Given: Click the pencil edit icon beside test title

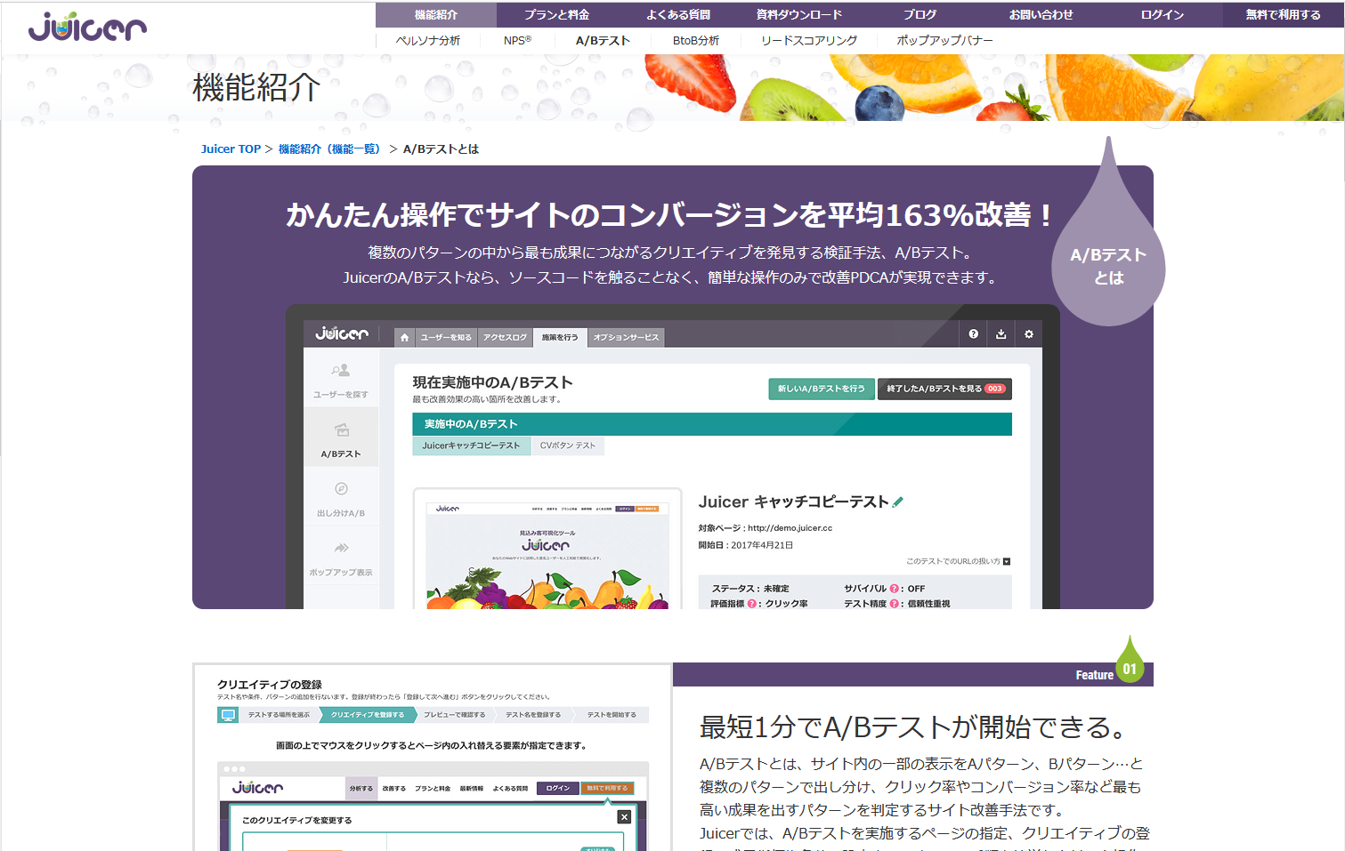Looking at the screenshot, I should click(x=897, y=502).
